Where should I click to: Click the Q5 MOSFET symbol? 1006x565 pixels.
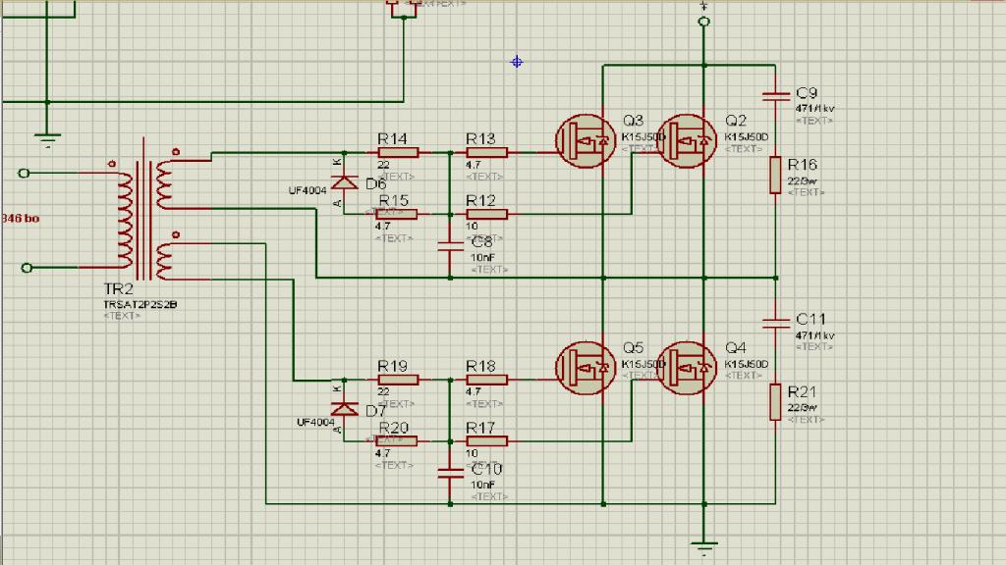coord(586,368)
